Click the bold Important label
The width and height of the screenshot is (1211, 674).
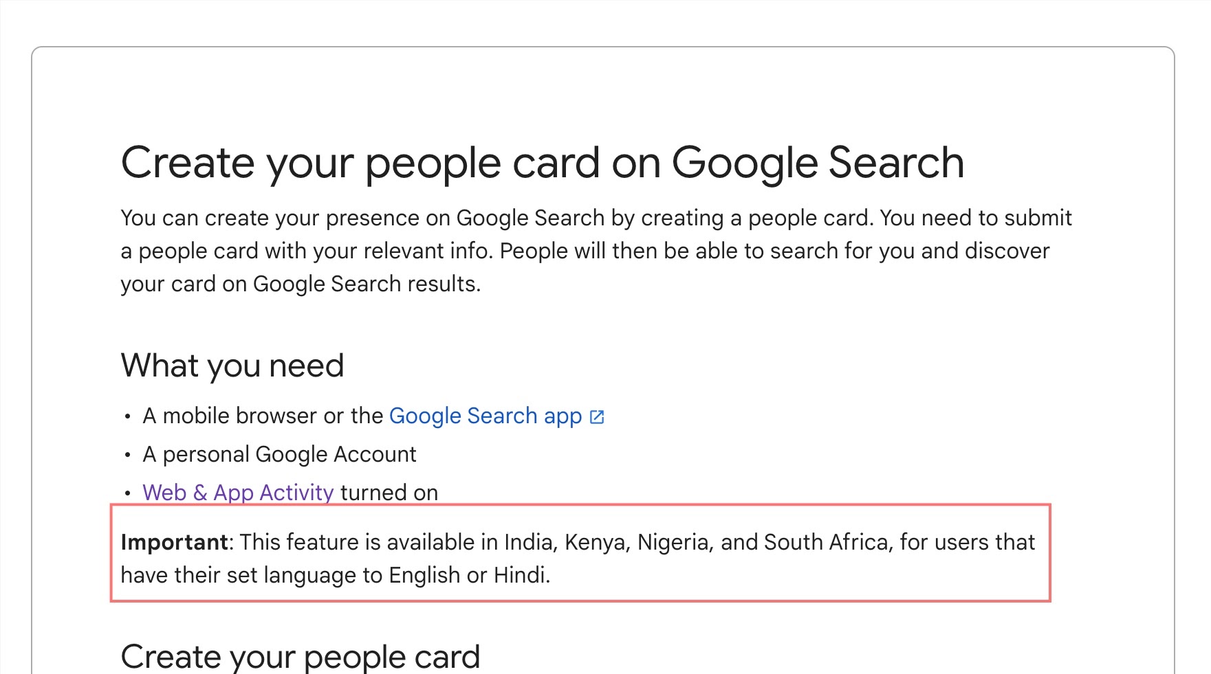[175, 543]
